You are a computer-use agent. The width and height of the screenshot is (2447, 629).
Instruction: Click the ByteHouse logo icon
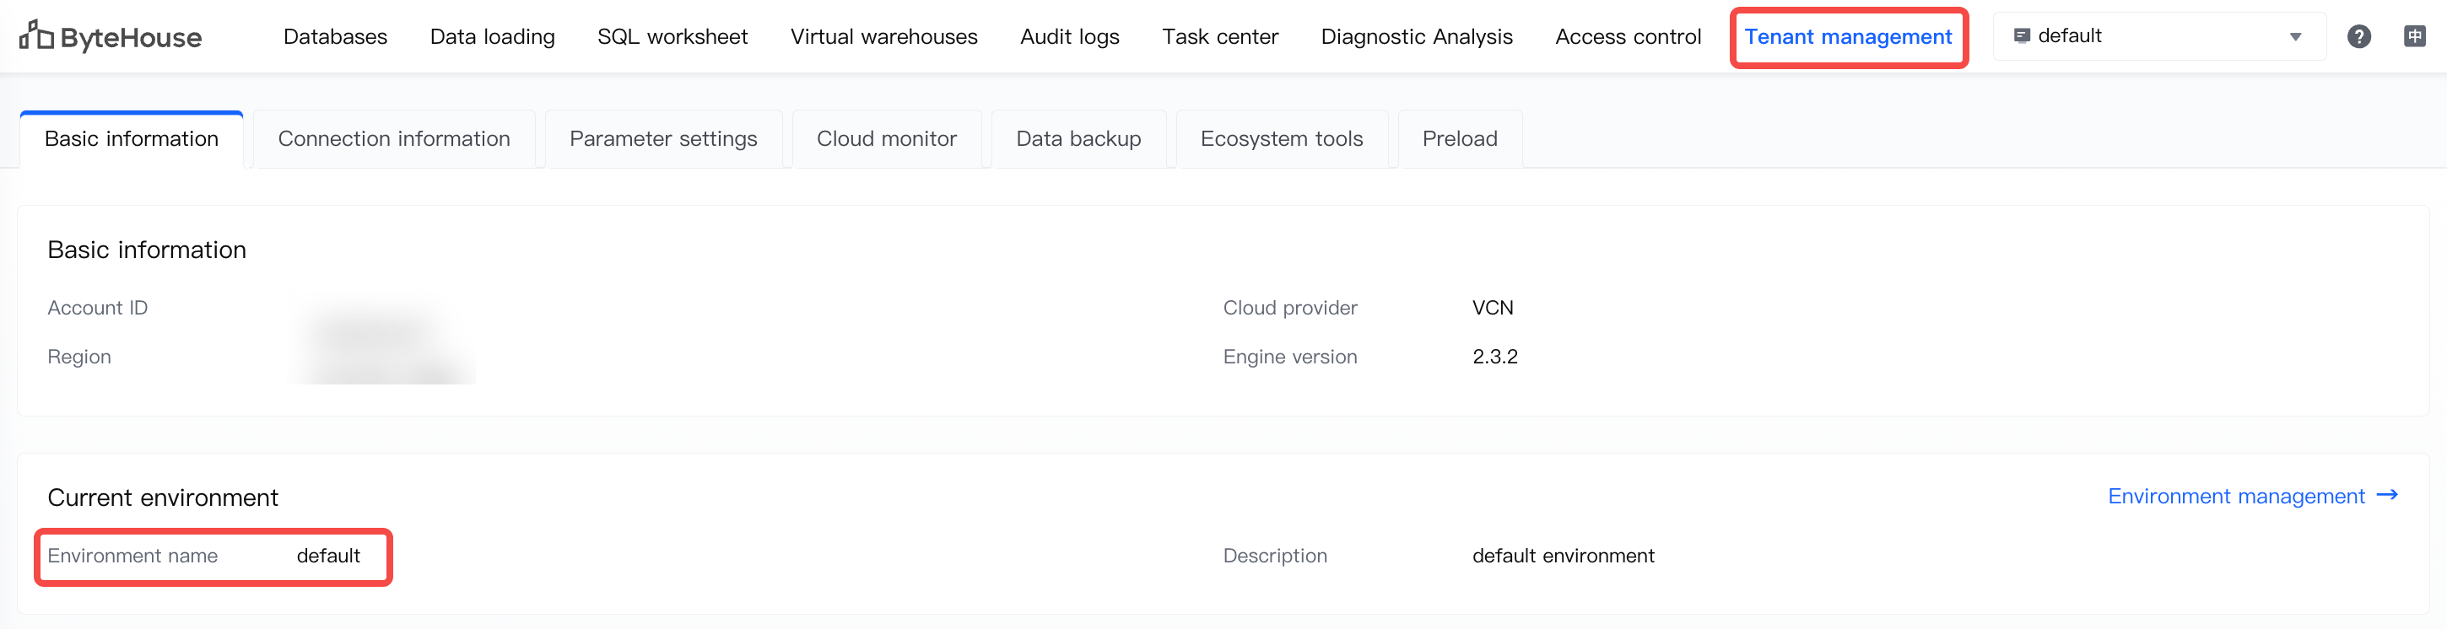(37, 36)
